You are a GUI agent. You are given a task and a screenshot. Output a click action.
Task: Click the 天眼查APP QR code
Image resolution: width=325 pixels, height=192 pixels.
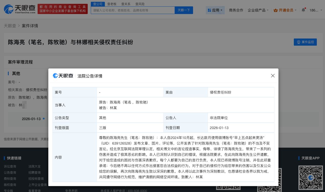311,177
